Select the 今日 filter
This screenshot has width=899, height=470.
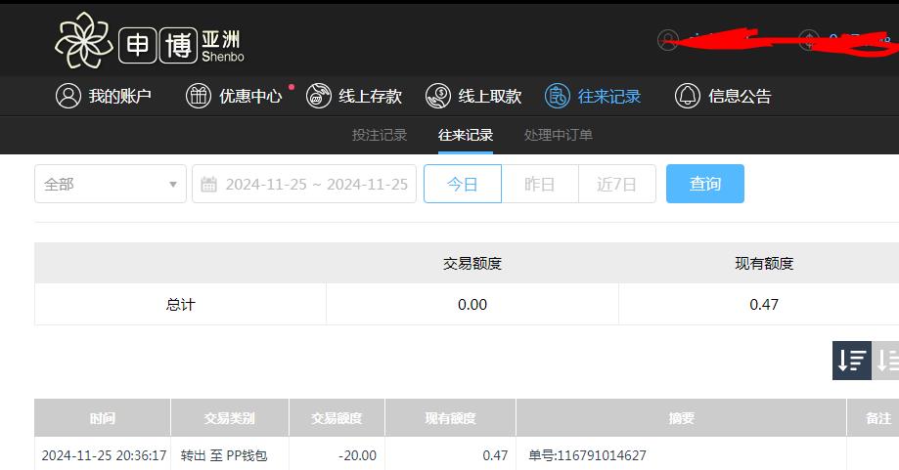pos(463,184)
